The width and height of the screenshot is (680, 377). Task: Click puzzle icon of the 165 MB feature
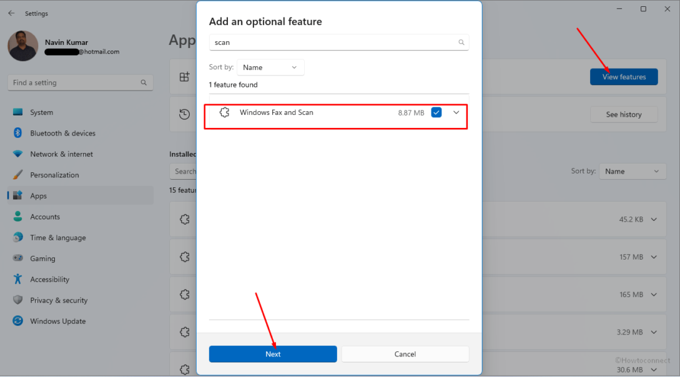click(185, 295)
